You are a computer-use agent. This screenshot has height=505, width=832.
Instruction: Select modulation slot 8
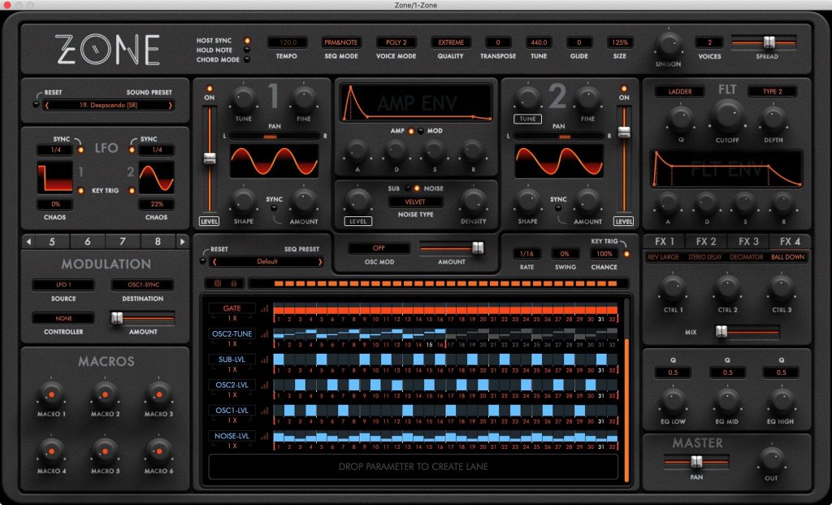[158, 242]
